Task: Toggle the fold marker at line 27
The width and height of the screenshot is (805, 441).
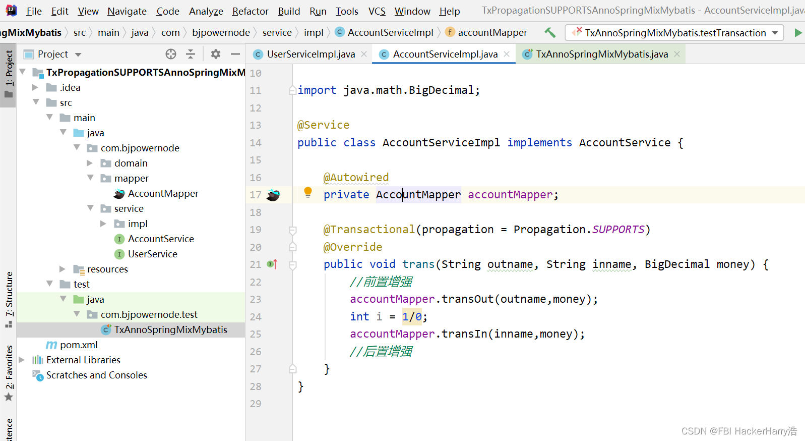Action: pyautogui.click(x=293, y=369)
